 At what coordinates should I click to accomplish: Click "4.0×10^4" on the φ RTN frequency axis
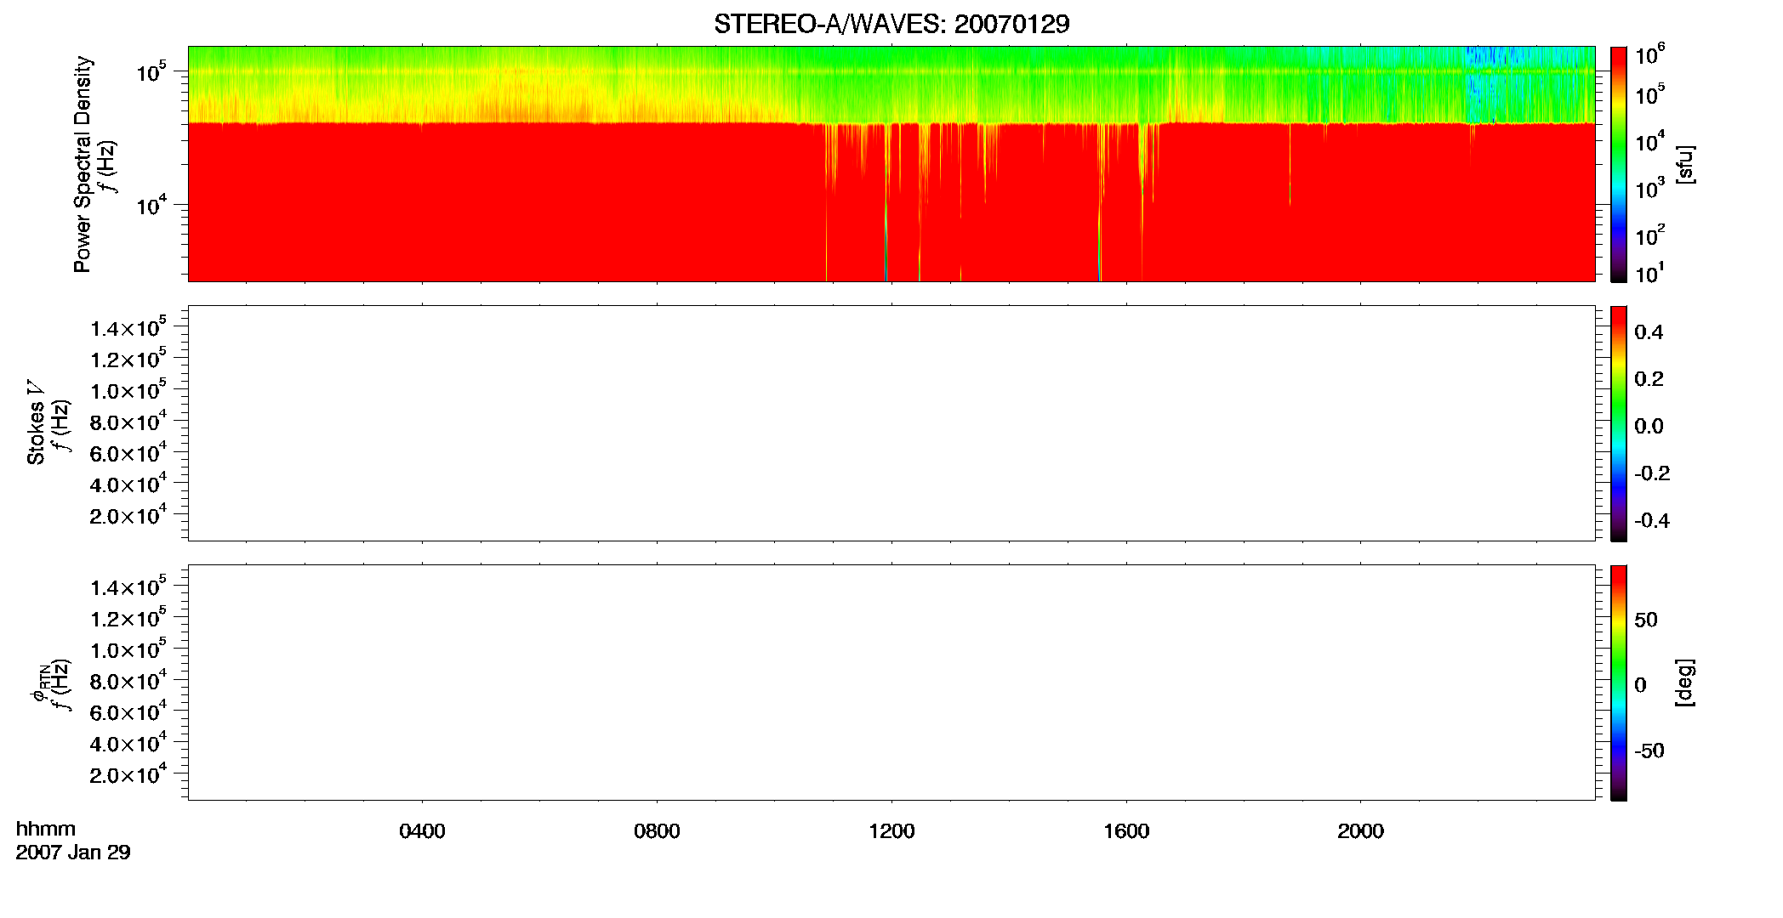click(128, 743)
